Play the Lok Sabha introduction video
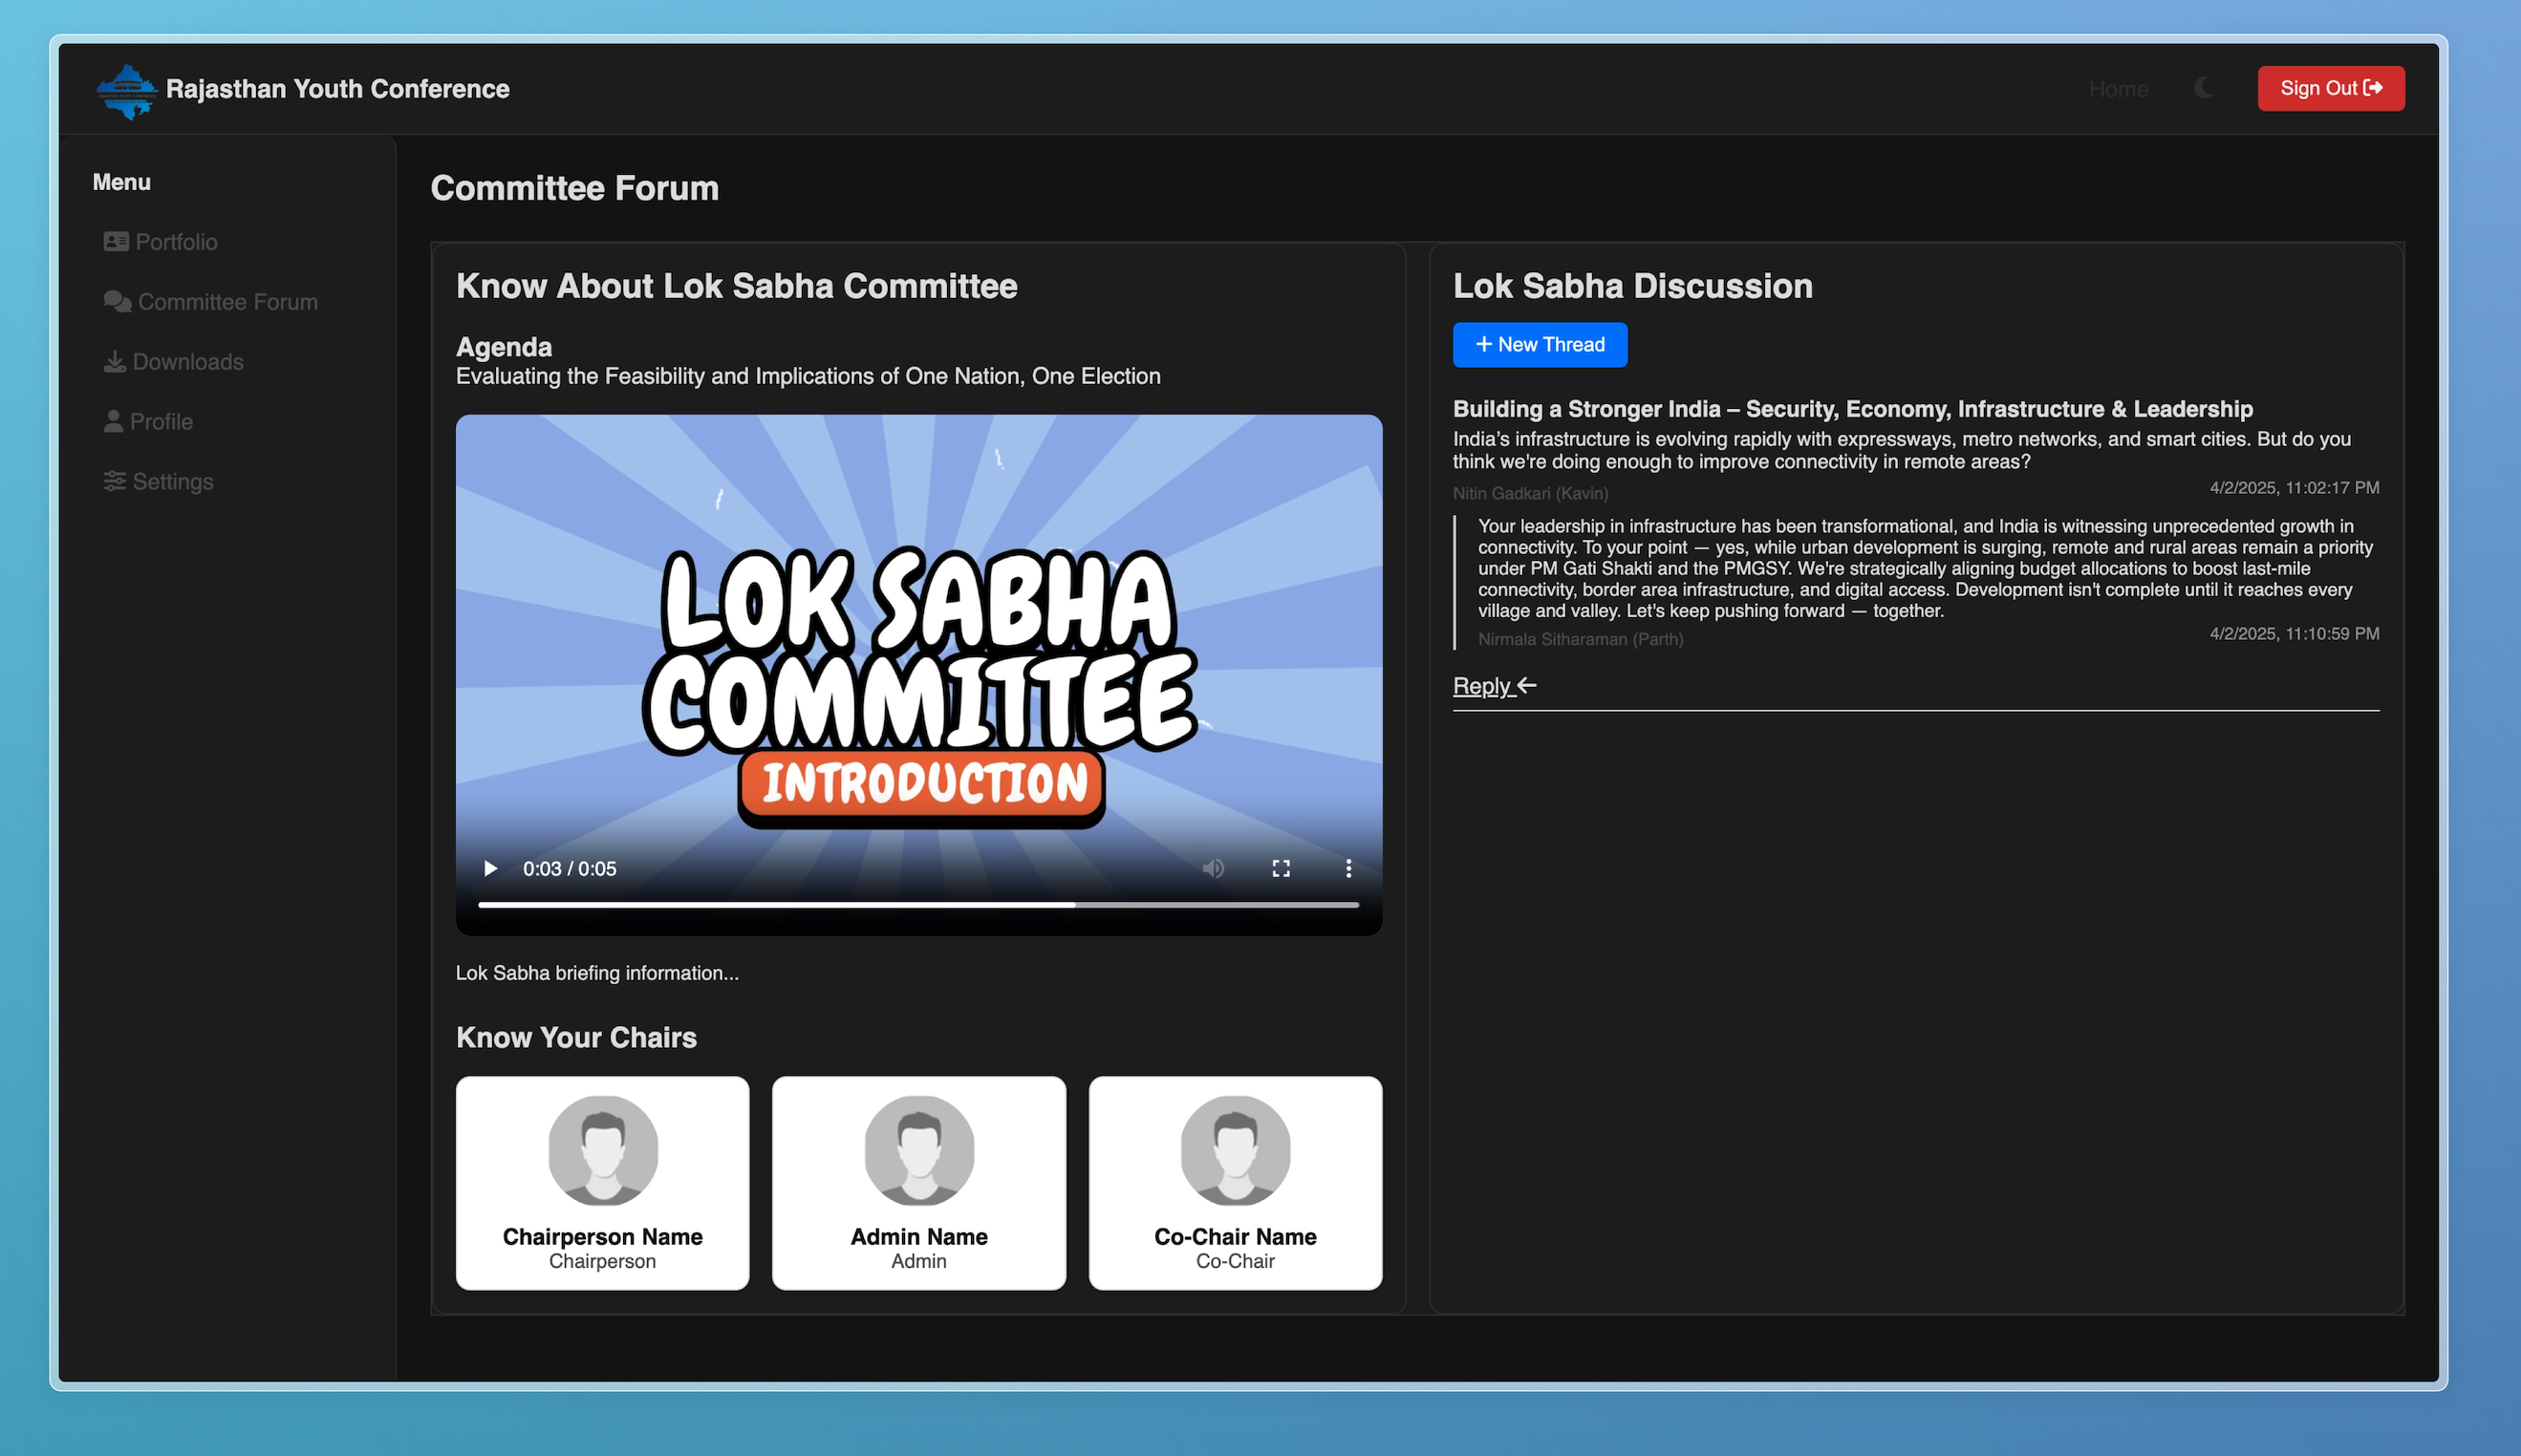 point(490,869)
